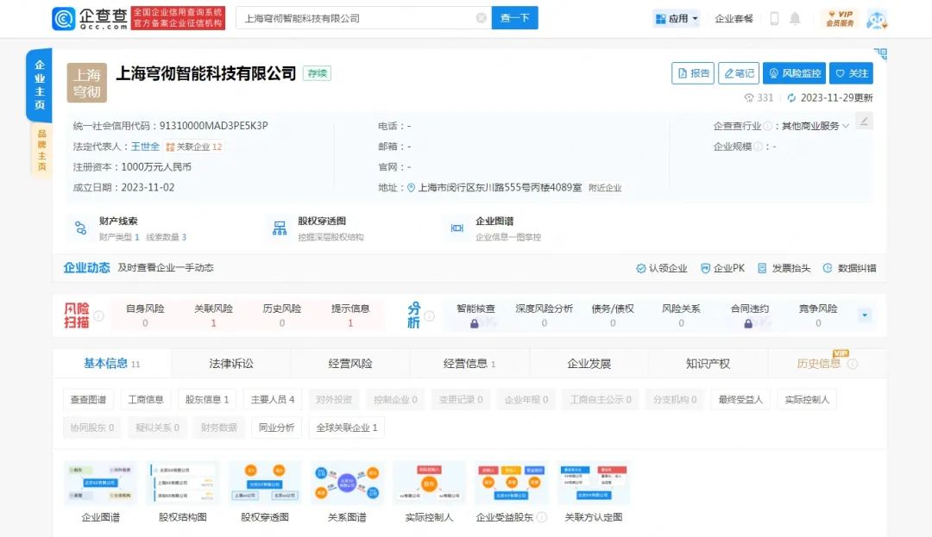This screenshot has width=932, height=537.
Task: Clear the search box text
Action: coord(482,18)
